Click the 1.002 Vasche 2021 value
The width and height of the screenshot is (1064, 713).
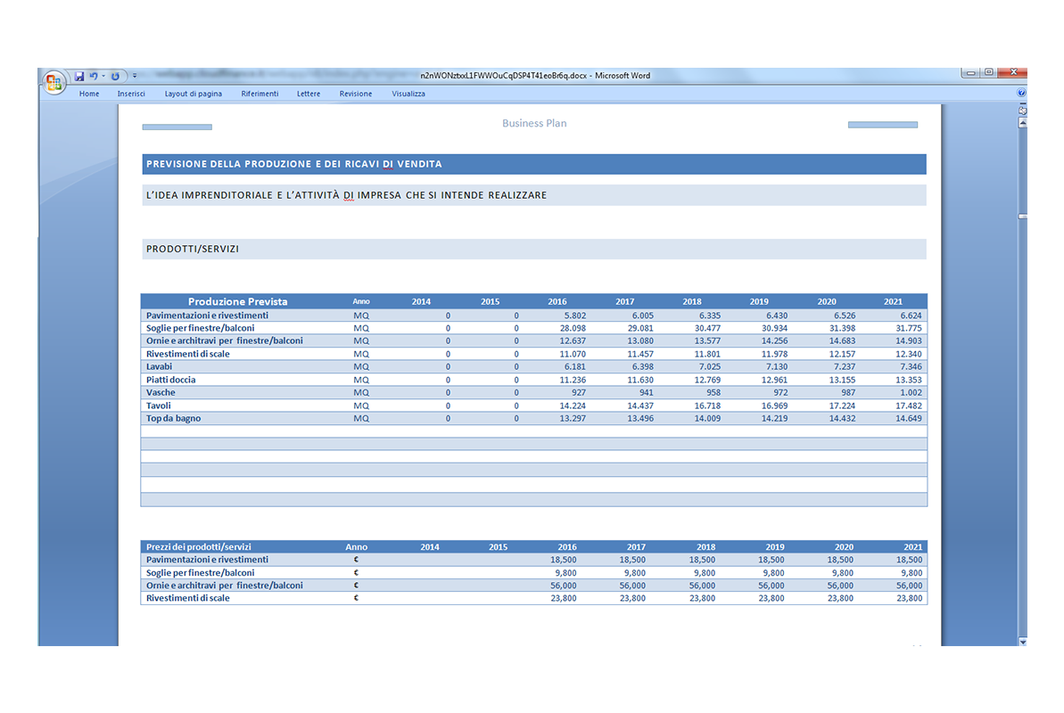click(x=911, y=393)
